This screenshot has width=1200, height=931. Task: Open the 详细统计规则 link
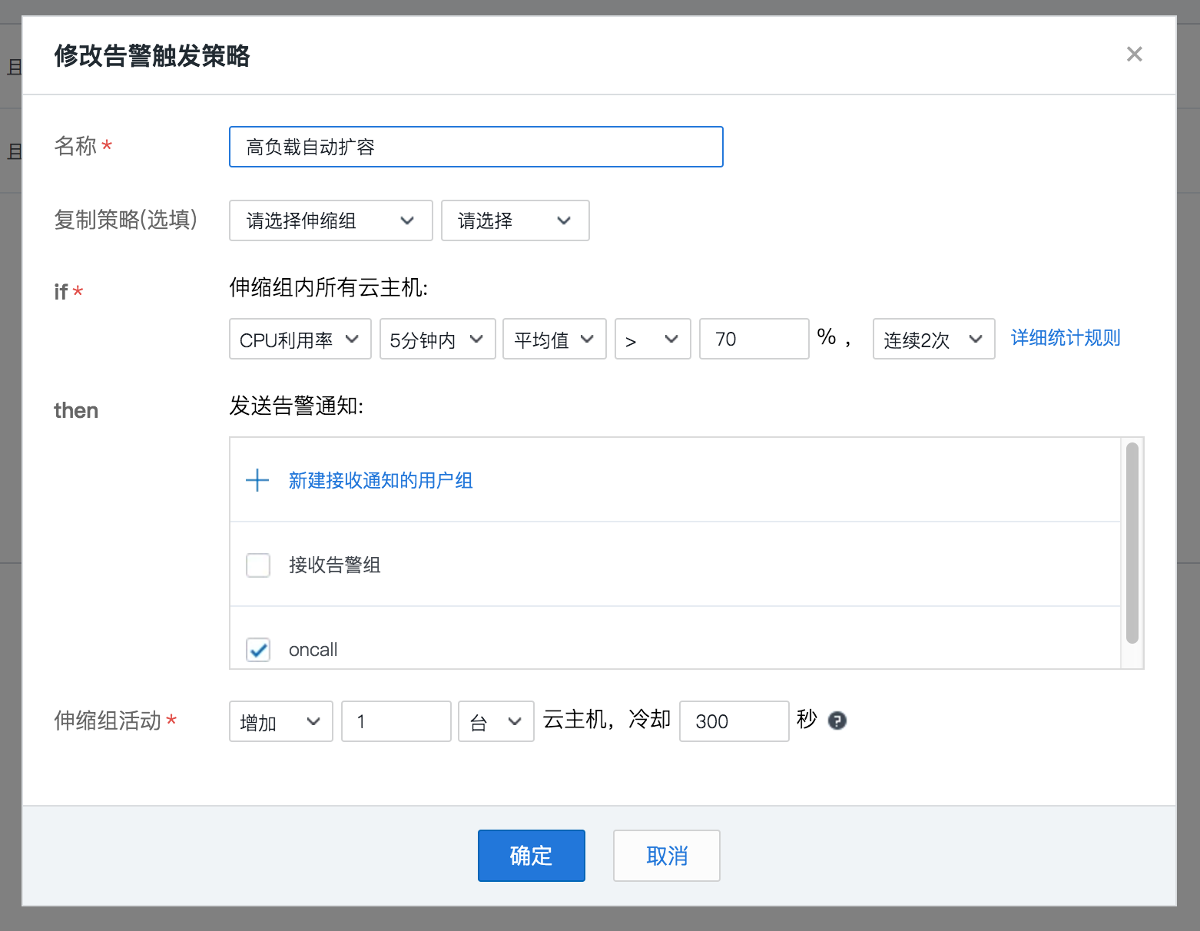(x=1065, y=338)
